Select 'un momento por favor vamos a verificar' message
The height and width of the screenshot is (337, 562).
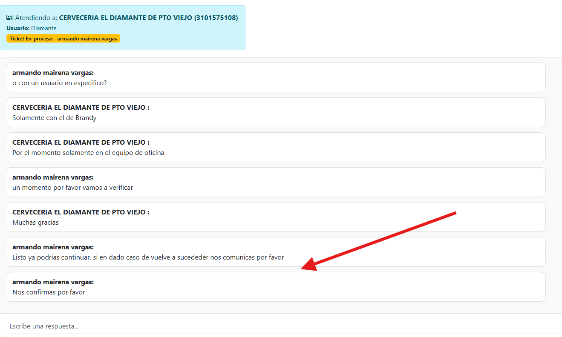click(x=72, y=188)
